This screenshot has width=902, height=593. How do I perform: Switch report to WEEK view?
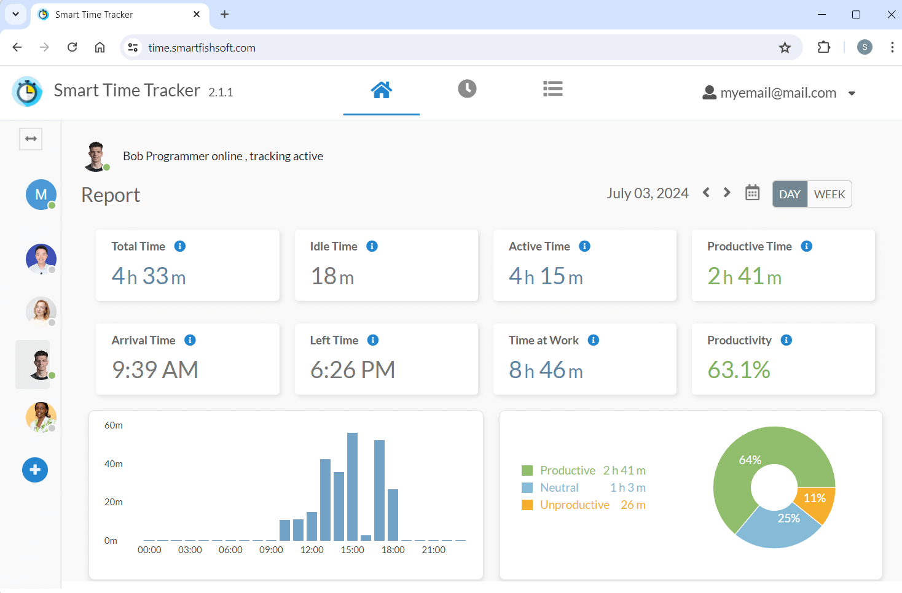(829, 194)
